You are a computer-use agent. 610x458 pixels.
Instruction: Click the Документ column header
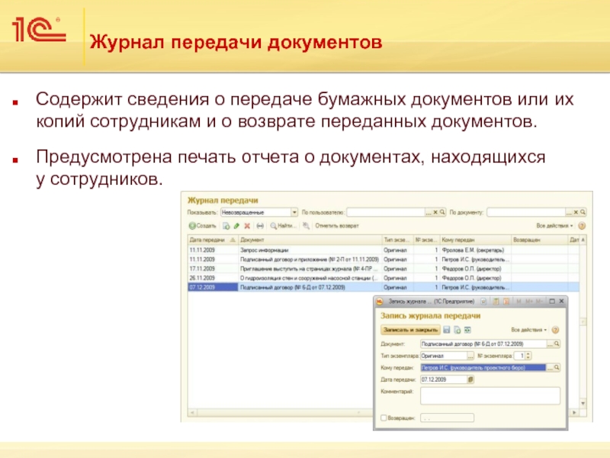pyautogui.click(x=310, y=240)
